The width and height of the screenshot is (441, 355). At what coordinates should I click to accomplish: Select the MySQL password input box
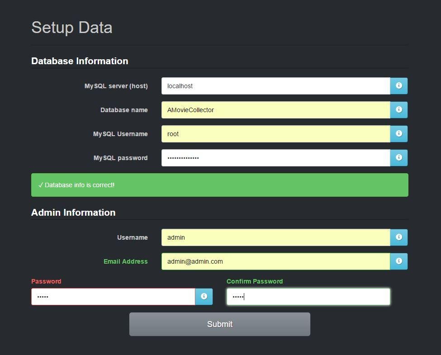click(276, 157)
